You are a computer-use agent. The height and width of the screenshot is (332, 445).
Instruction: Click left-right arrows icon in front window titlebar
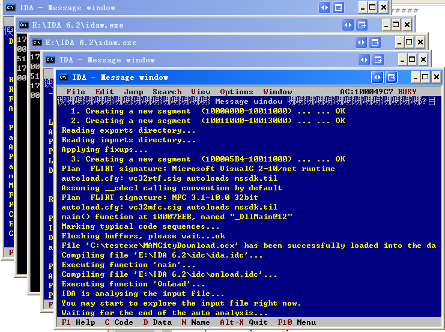coord(378,77)
